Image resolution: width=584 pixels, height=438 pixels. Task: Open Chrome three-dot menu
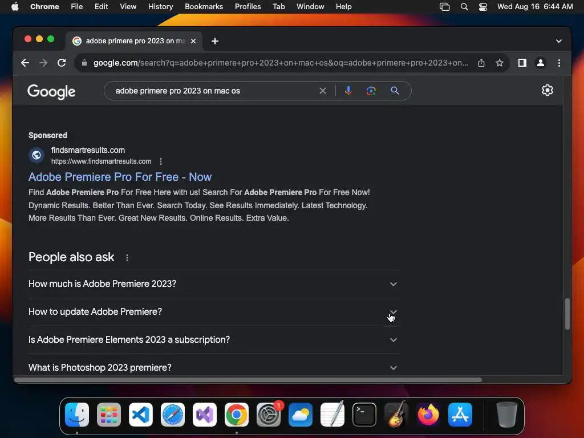pos(559,63)
